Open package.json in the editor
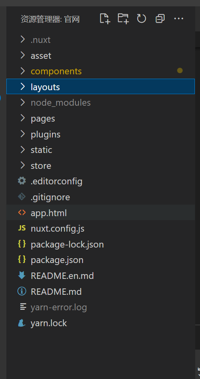 (100, 260)
